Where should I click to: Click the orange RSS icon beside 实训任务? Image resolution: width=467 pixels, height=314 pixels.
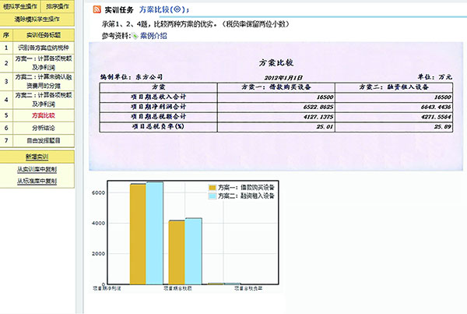[x=96, y=9]
